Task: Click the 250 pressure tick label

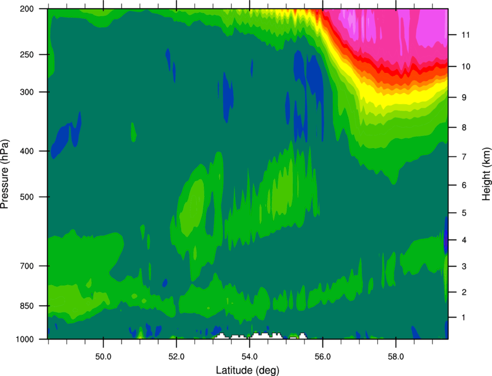Action: (x=27, y=54)
